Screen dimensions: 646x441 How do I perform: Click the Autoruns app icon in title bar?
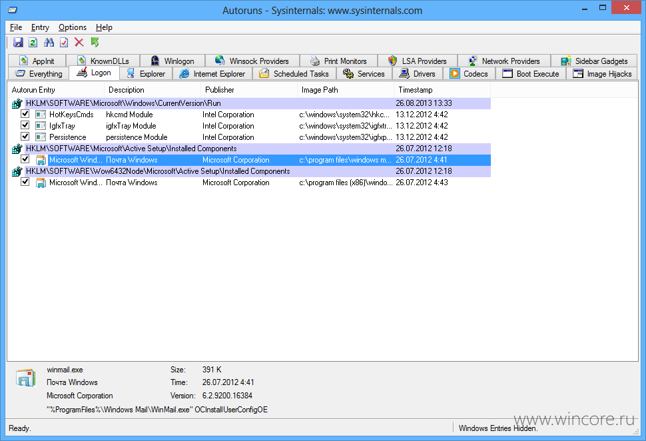click(13, 10)
